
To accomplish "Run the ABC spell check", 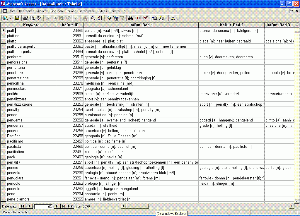I will coord(39,18).
